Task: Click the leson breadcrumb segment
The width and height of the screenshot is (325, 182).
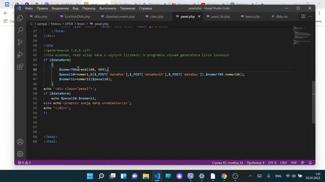Action: click(81, 24)
